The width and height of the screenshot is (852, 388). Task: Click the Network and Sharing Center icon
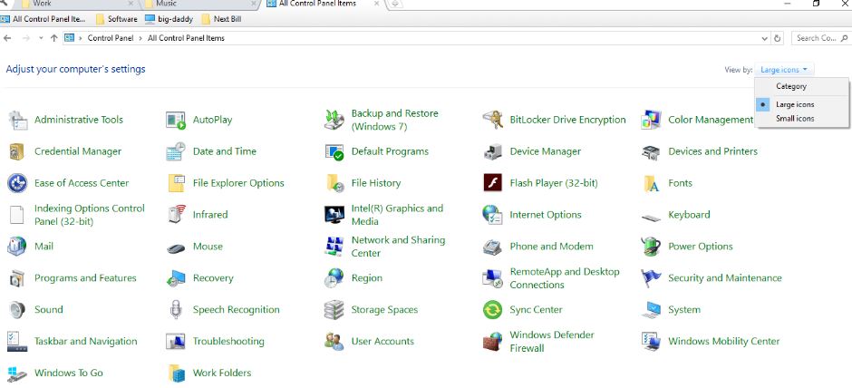point(334,247)
